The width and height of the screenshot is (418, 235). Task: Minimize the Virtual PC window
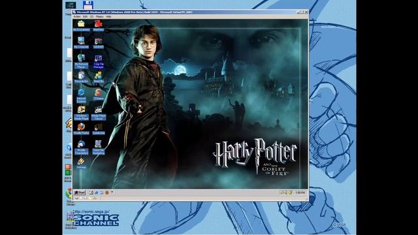(x=298, y=12)
